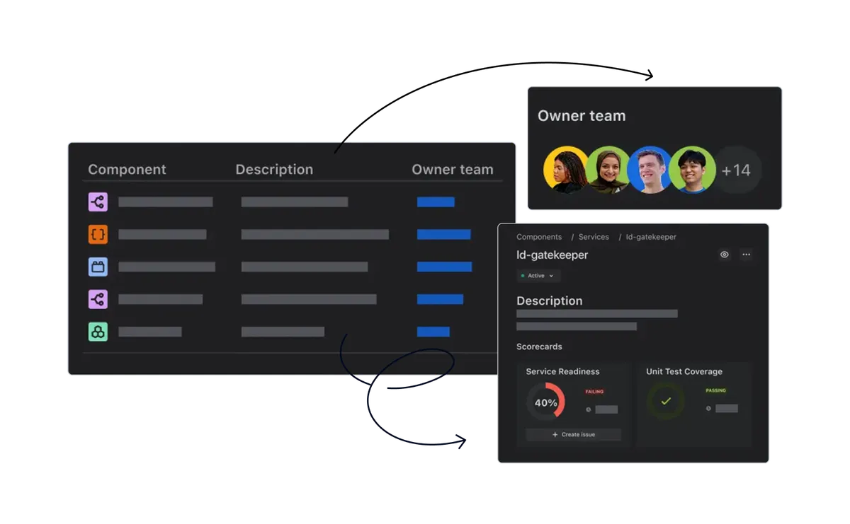Image resolution: width=850 pixels, height=524 pixels.
Task: Click the PASSING status badge
Action: tap(716, 390)
